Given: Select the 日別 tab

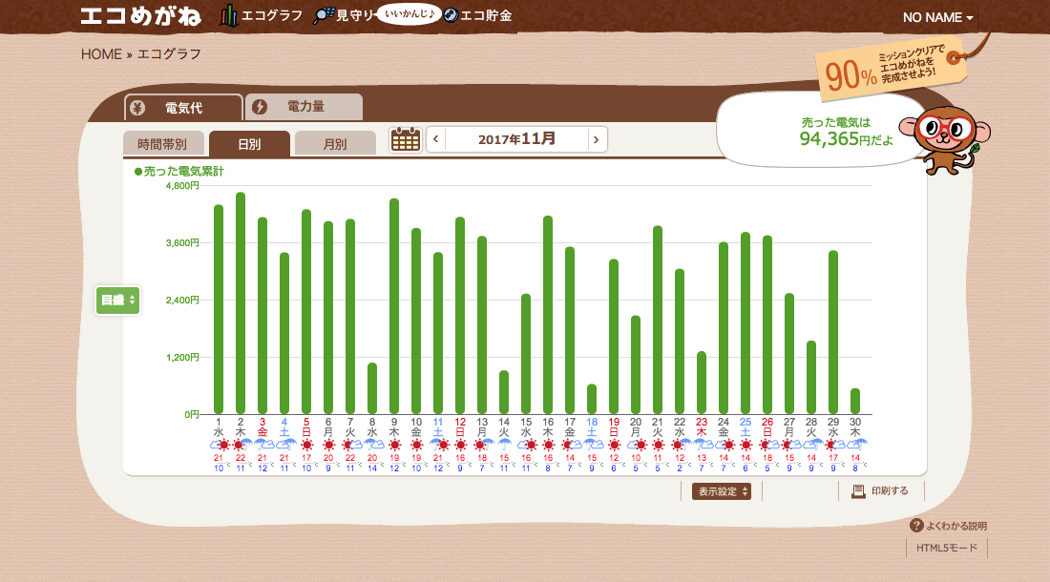Looking at the screenshot, I should tap(249, 144).
